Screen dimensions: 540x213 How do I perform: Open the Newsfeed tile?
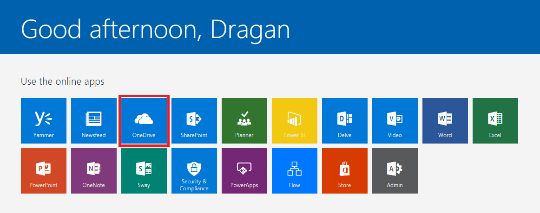point(94,121)
